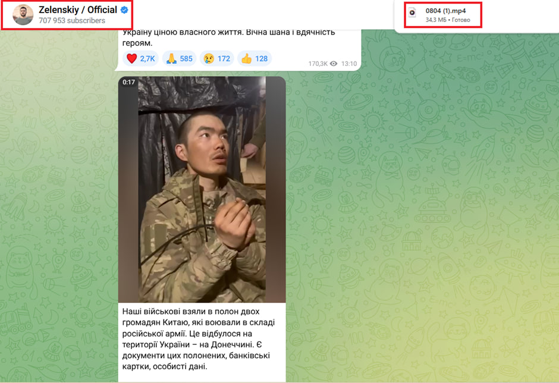Click the 34,3 МБ Готово download status
The width and height of the screenshot is (559, 383).
pos(448,20)
